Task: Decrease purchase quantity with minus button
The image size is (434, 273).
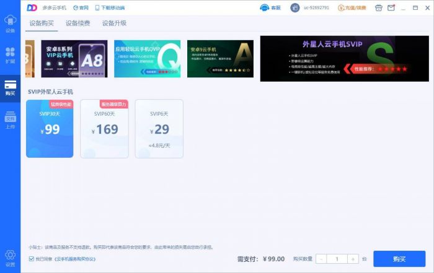Action: tap(321, 259)
